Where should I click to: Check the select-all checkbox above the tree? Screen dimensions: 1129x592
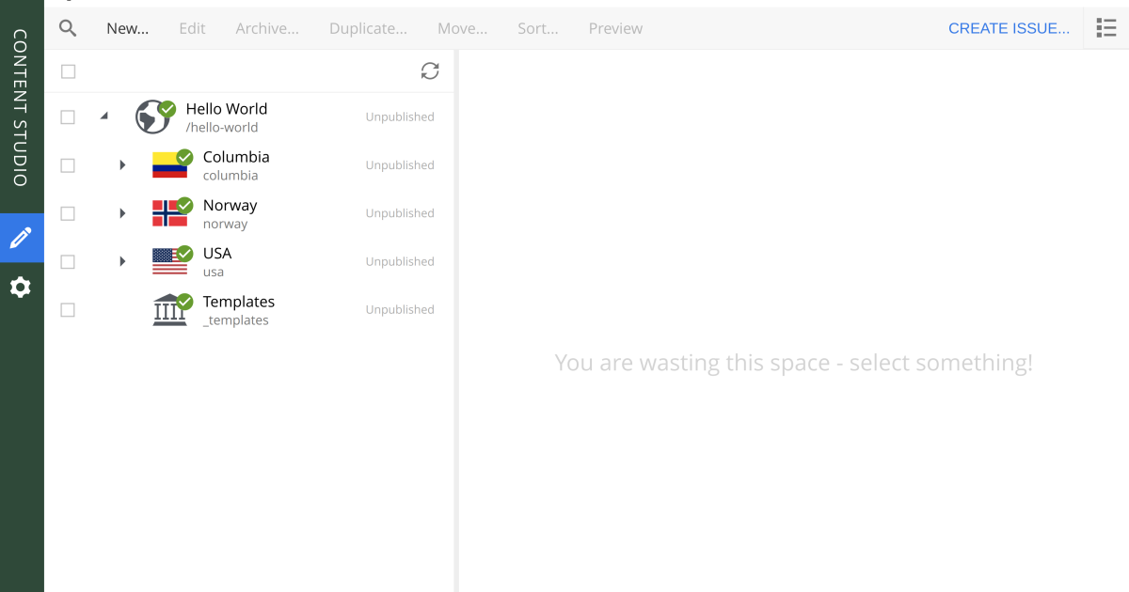pos(67,70)
